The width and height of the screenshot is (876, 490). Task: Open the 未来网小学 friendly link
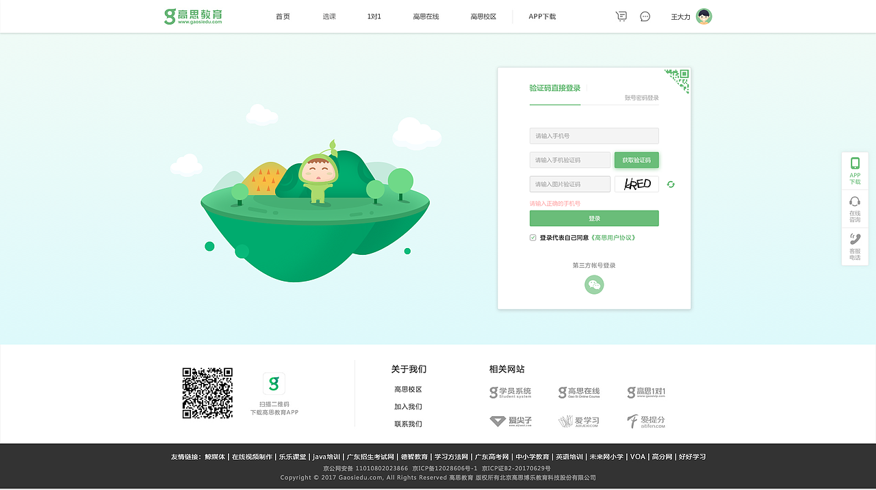(x=606, y=457)
